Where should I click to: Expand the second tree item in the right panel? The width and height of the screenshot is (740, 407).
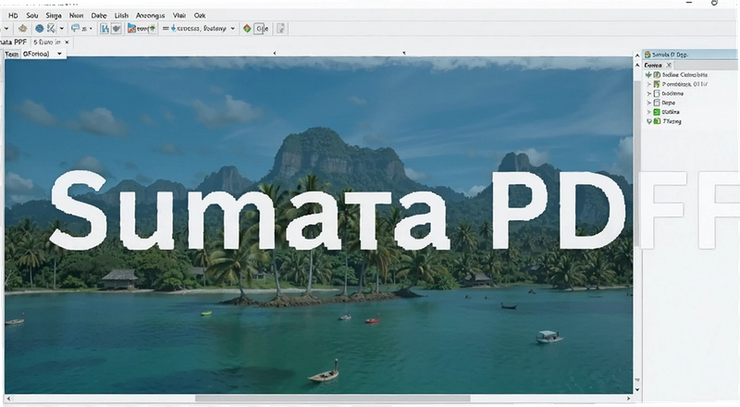coord(649,84)
